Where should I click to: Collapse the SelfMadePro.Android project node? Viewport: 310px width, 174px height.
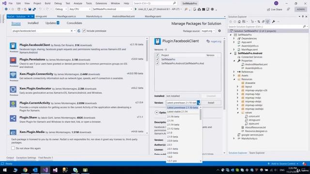click(x=231, y=53)
